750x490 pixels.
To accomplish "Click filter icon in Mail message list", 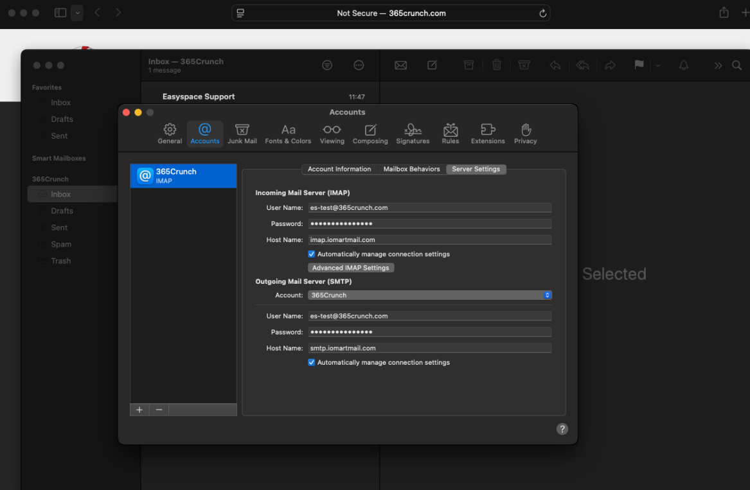I will [327, 65].
